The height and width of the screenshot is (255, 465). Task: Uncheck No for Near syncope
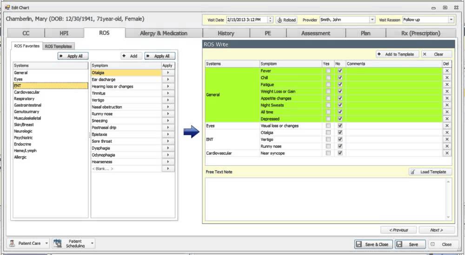(340, 153)
